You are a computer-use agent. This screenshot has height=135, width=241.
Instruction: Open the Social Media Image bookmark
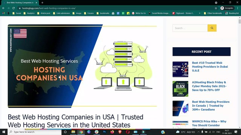(159, 13)
